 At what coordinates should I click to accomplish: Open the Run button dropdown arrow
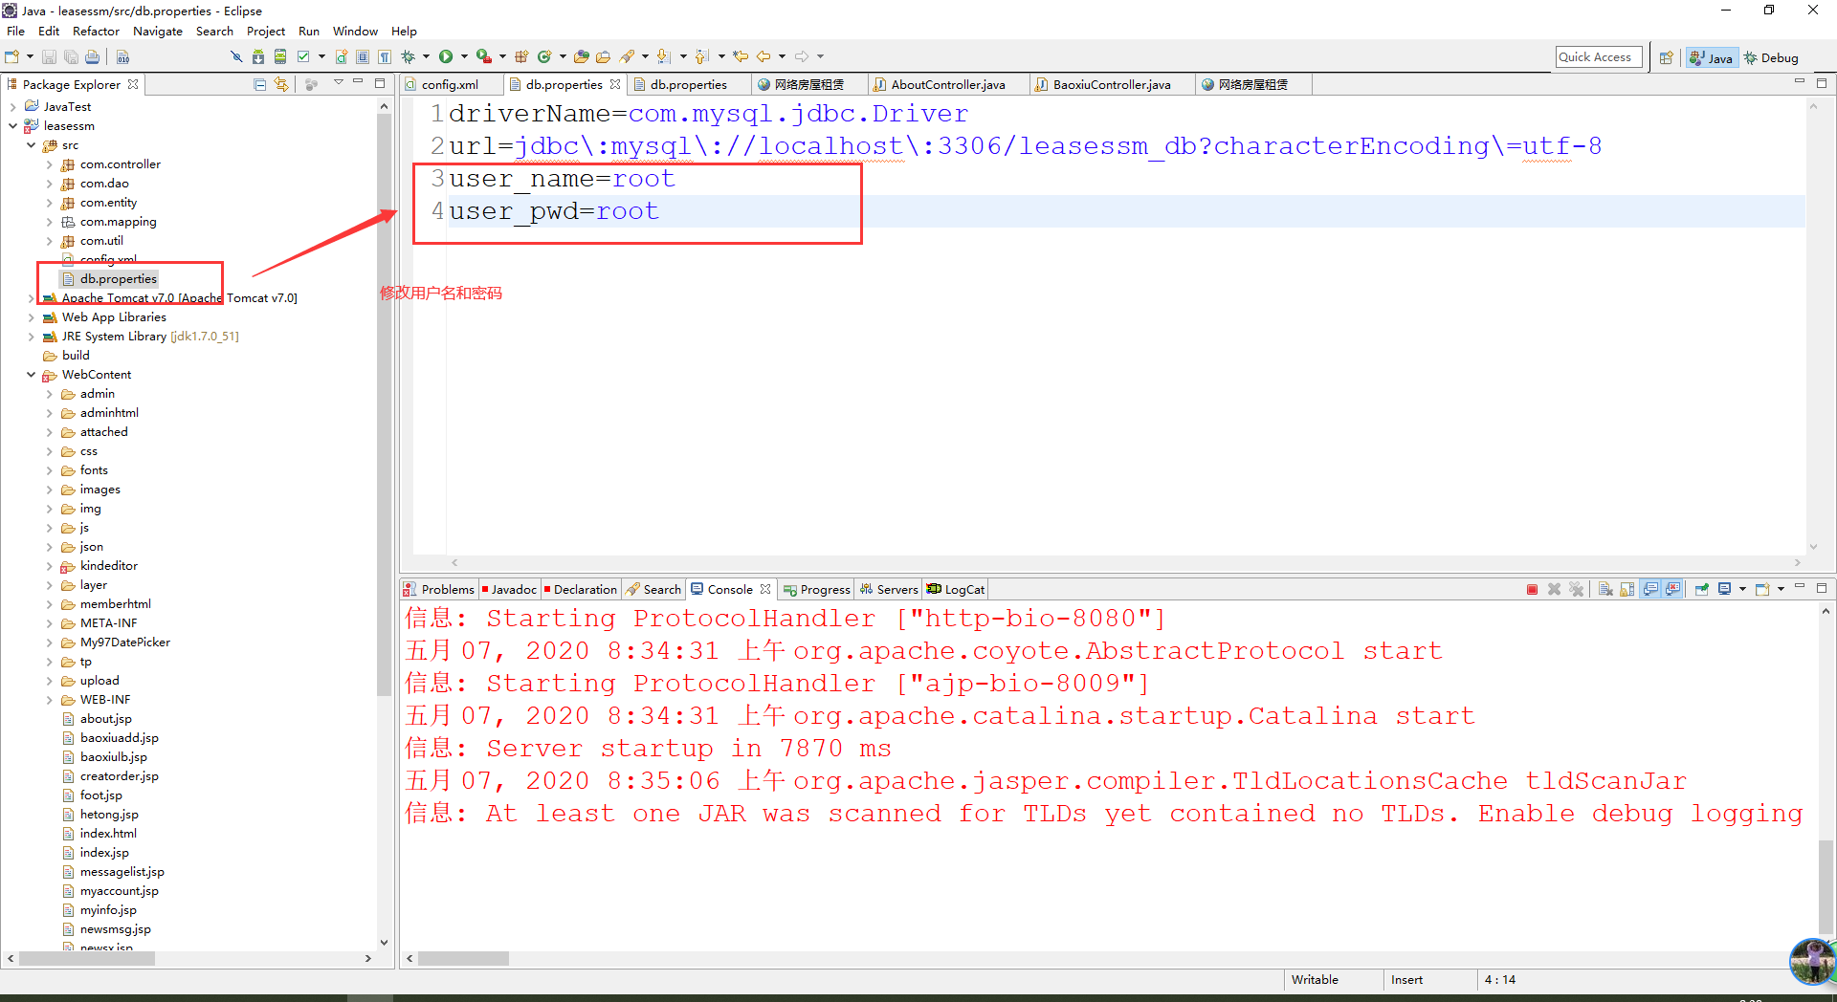tap(464, 57)
